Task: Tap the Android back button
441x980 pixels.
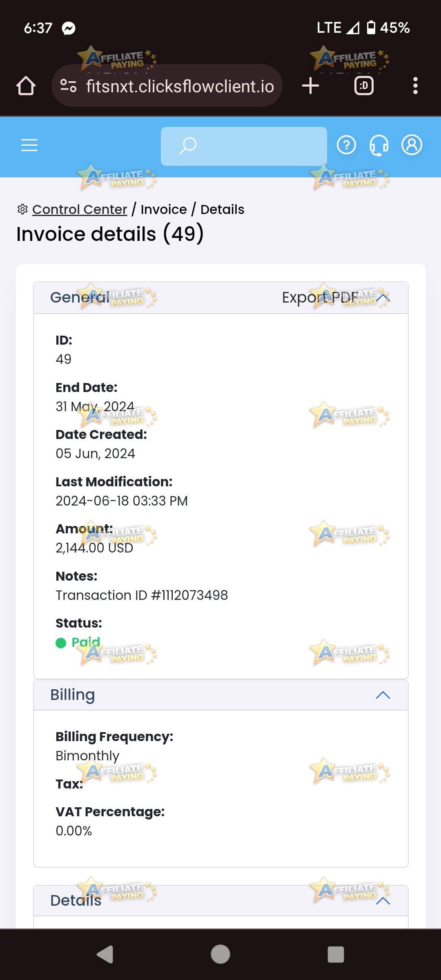Action: click(x=105, y=954)
